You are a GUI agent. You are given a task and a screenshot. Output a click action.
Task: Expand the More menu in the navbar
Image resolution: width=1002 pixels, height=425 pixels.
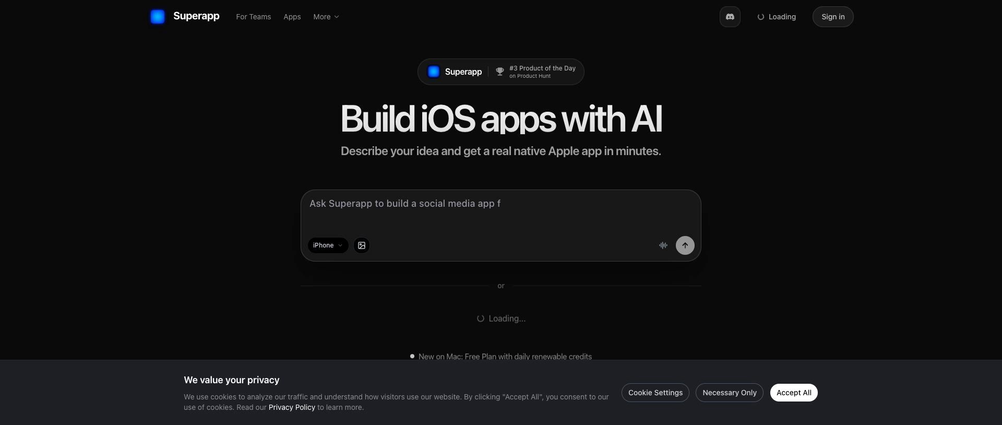326,17
